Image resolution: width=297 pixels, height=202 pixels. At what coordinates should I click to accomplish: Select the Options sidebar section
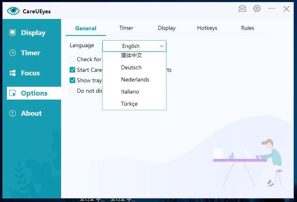coord(34,93)
